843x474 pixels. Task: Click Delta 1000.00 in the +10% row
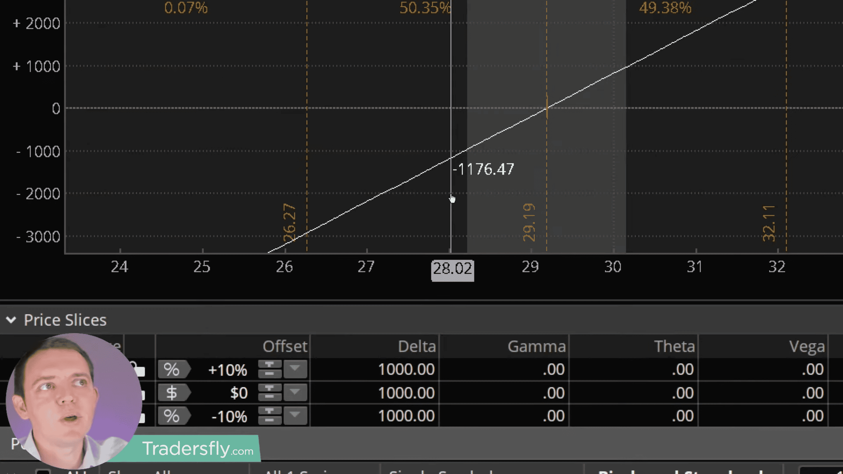[407, 370]
